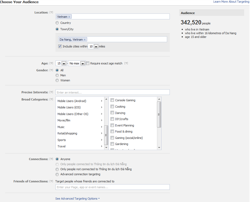Open the minimum age dropdown
The width and height of the screenshot is (250, 202).
64,64
